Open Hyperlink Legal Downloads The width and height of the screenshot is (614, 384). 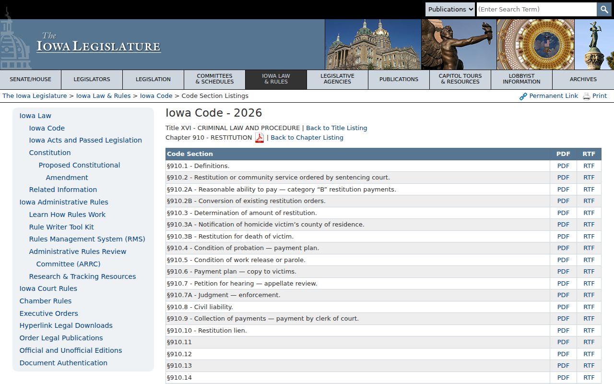tap(66, 325)
